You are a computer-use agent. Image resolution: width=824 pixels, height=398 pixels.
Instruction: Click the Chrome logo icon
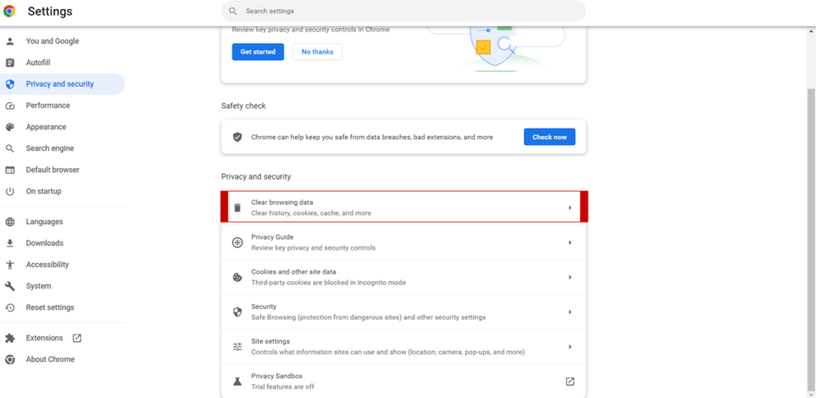[10, 11]
